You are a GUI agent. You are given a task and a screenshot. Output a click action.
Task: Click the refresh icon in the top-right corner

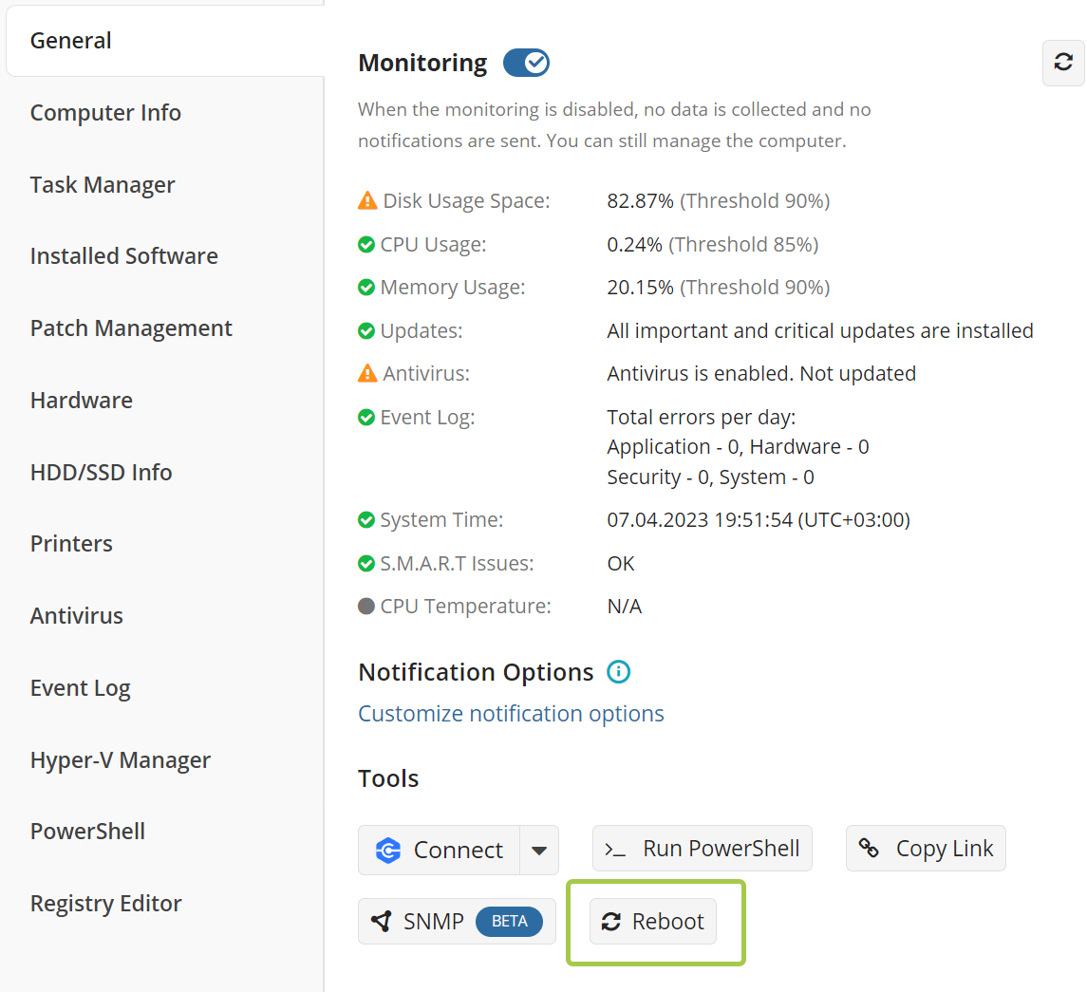pos(1063,63)
